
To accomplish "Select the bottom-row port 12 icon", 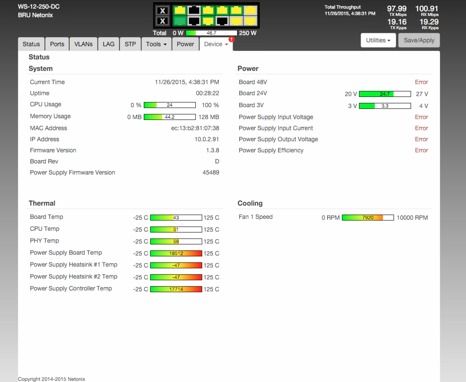I will coord(250,21).
